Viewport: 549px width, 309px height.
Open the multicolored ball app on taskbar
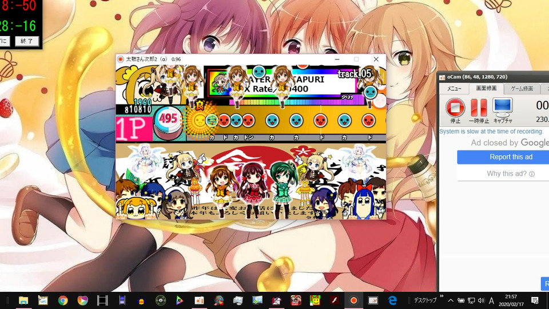(x=82, y=300)
